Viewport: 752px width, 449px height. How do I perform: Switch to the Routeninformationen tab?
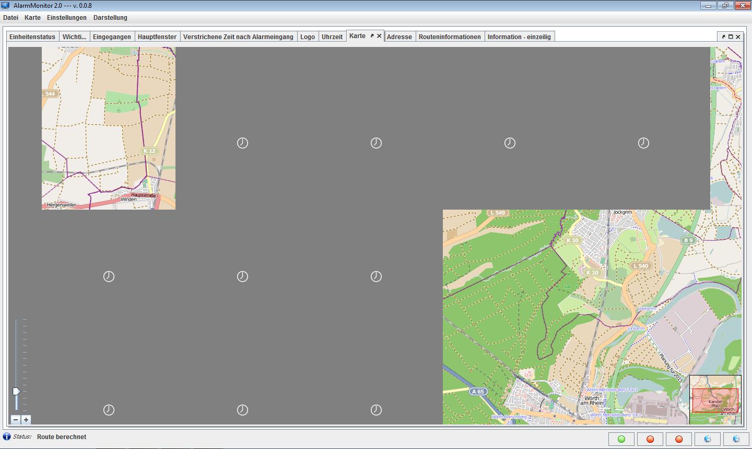click(x=450, y=37)
